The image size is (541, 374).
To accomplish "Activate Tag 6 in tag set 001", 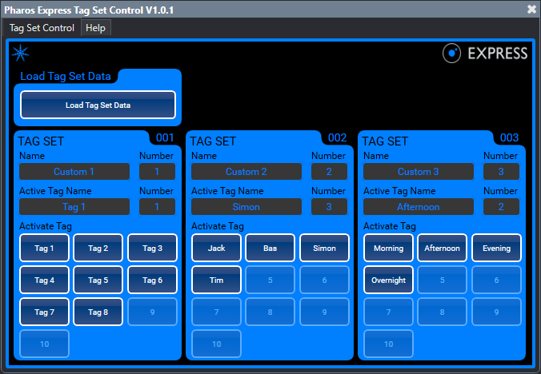I will click(x=152, y=280).
